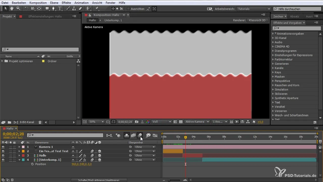This screenshot has height=182, width=323.
Task: Click Unterkomp. 1 breadcrumb in viewer
Action: click(113, 20)
